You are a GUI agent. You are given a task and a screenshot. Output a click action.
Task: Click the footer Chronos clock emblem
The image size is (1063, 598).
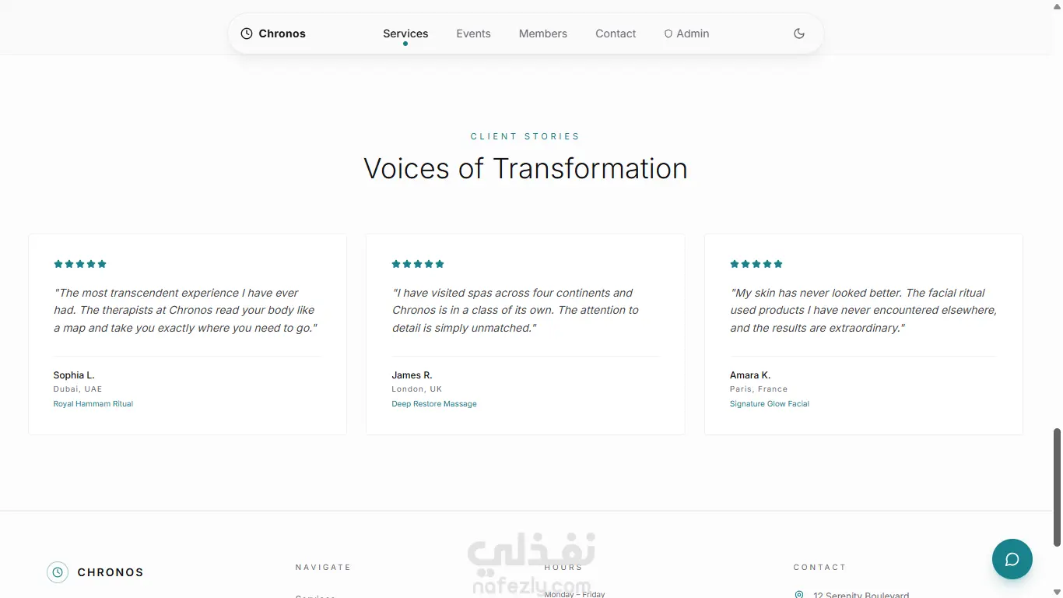pyautogui.click(x=58, y=572)
